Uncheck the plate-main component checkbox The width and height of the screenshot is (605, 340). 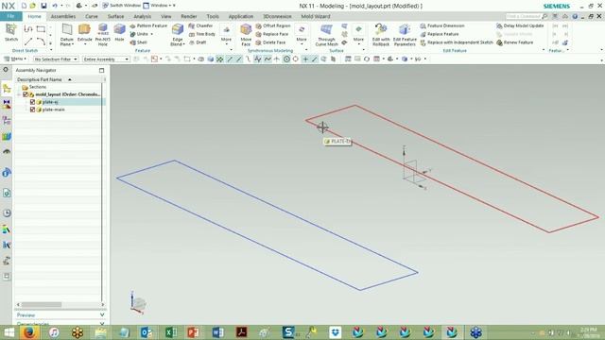pyautogui.click(x=32, y=110)
